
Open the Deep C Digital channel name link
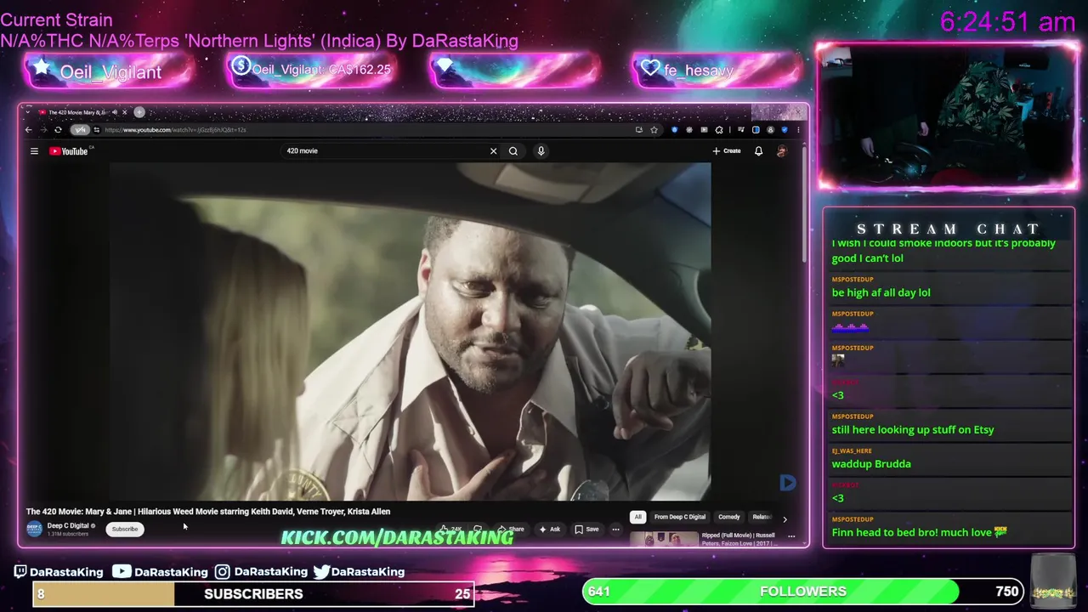68,525
